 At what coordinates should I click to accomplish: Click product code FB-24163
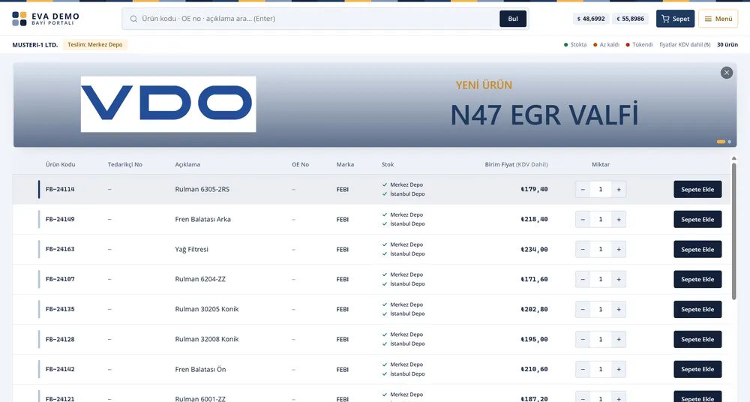point(60,249)
